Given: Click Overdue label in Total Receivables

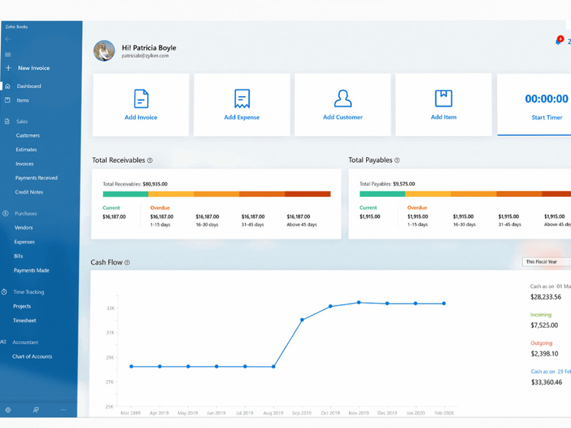Looking at the screenshot, I should 160,208.
